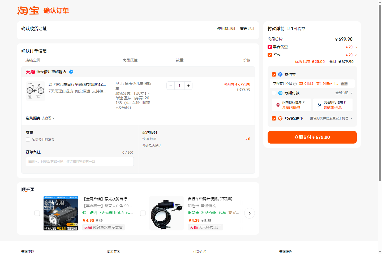The image size is (382, 254).
Task: Open 号码保护 details via the right chevron
Action: 351,118
